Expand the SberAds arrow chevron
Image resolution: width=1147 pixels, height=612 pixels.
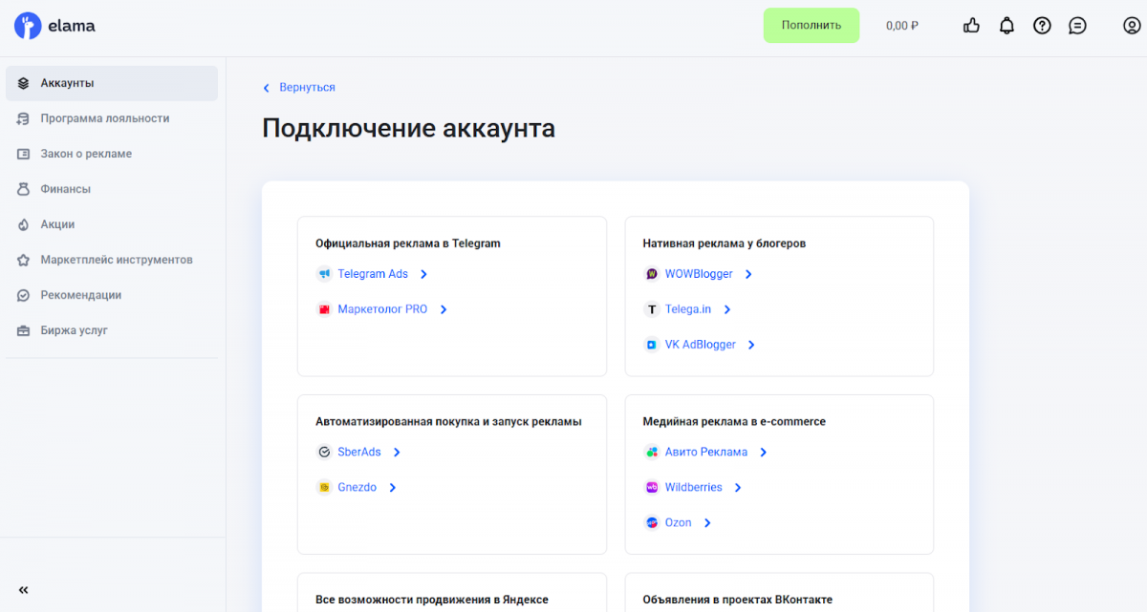click(x=397, y=453)
